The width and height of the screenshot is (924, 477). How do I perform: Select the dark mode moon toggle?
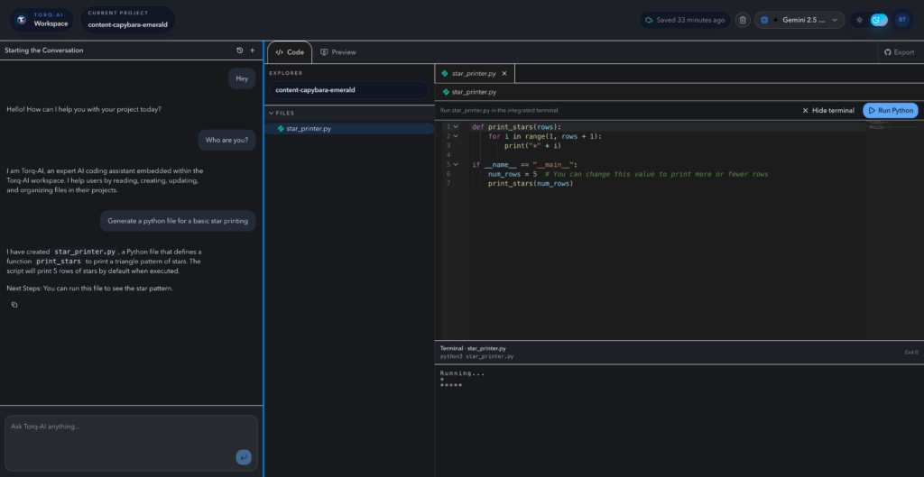(x=879, y=20)
